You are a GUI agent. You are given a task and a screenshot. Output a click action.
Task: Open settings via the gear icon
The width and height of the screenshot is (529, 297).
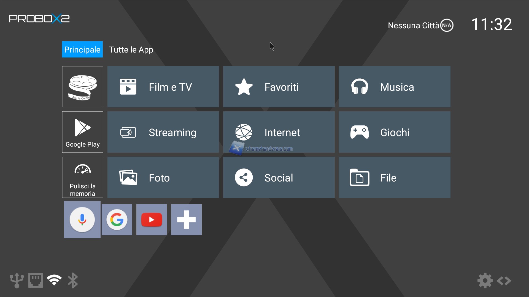[485, 280]
